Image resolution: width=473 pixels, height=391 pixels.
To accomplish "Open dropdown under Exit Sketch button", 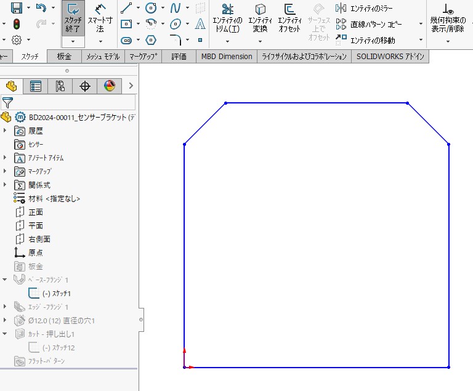I will pyautogui.click(x=73, y=42).
